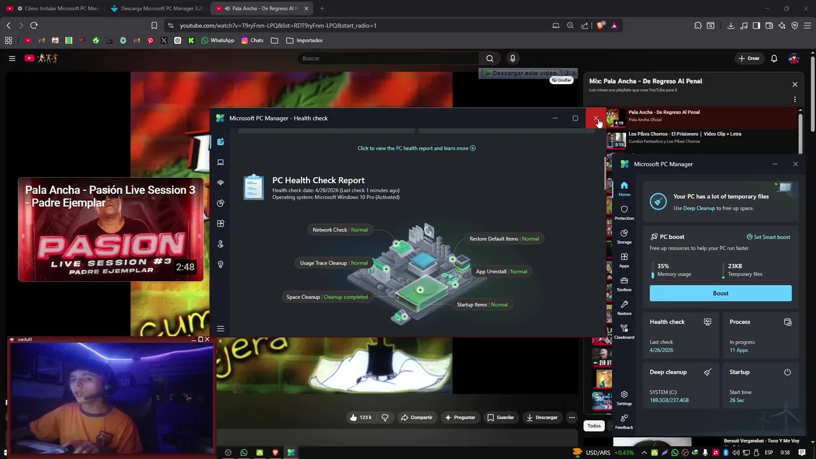Click YouTube search magnifier button
The width and height of the screenshot is (816, 459).
[x=490, y=59]
